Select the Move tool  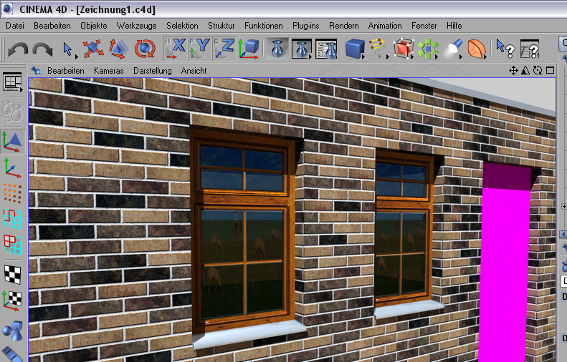[x=93, y=49]
